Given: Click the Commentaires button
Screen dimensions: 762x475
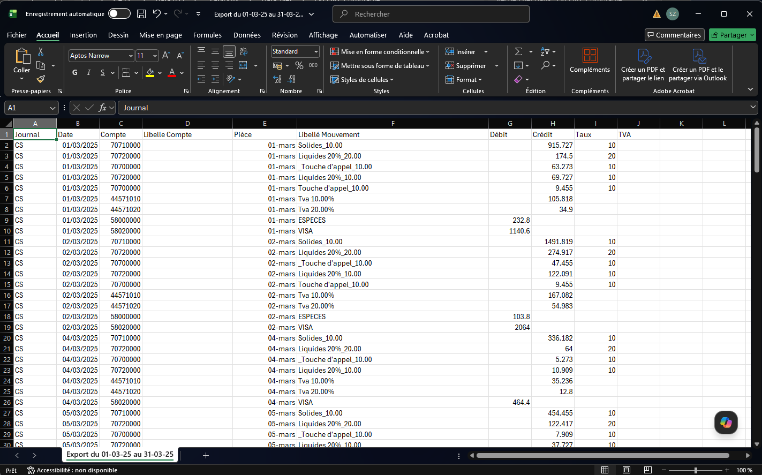Looking at the screenshot, I should tap(674, 35).
